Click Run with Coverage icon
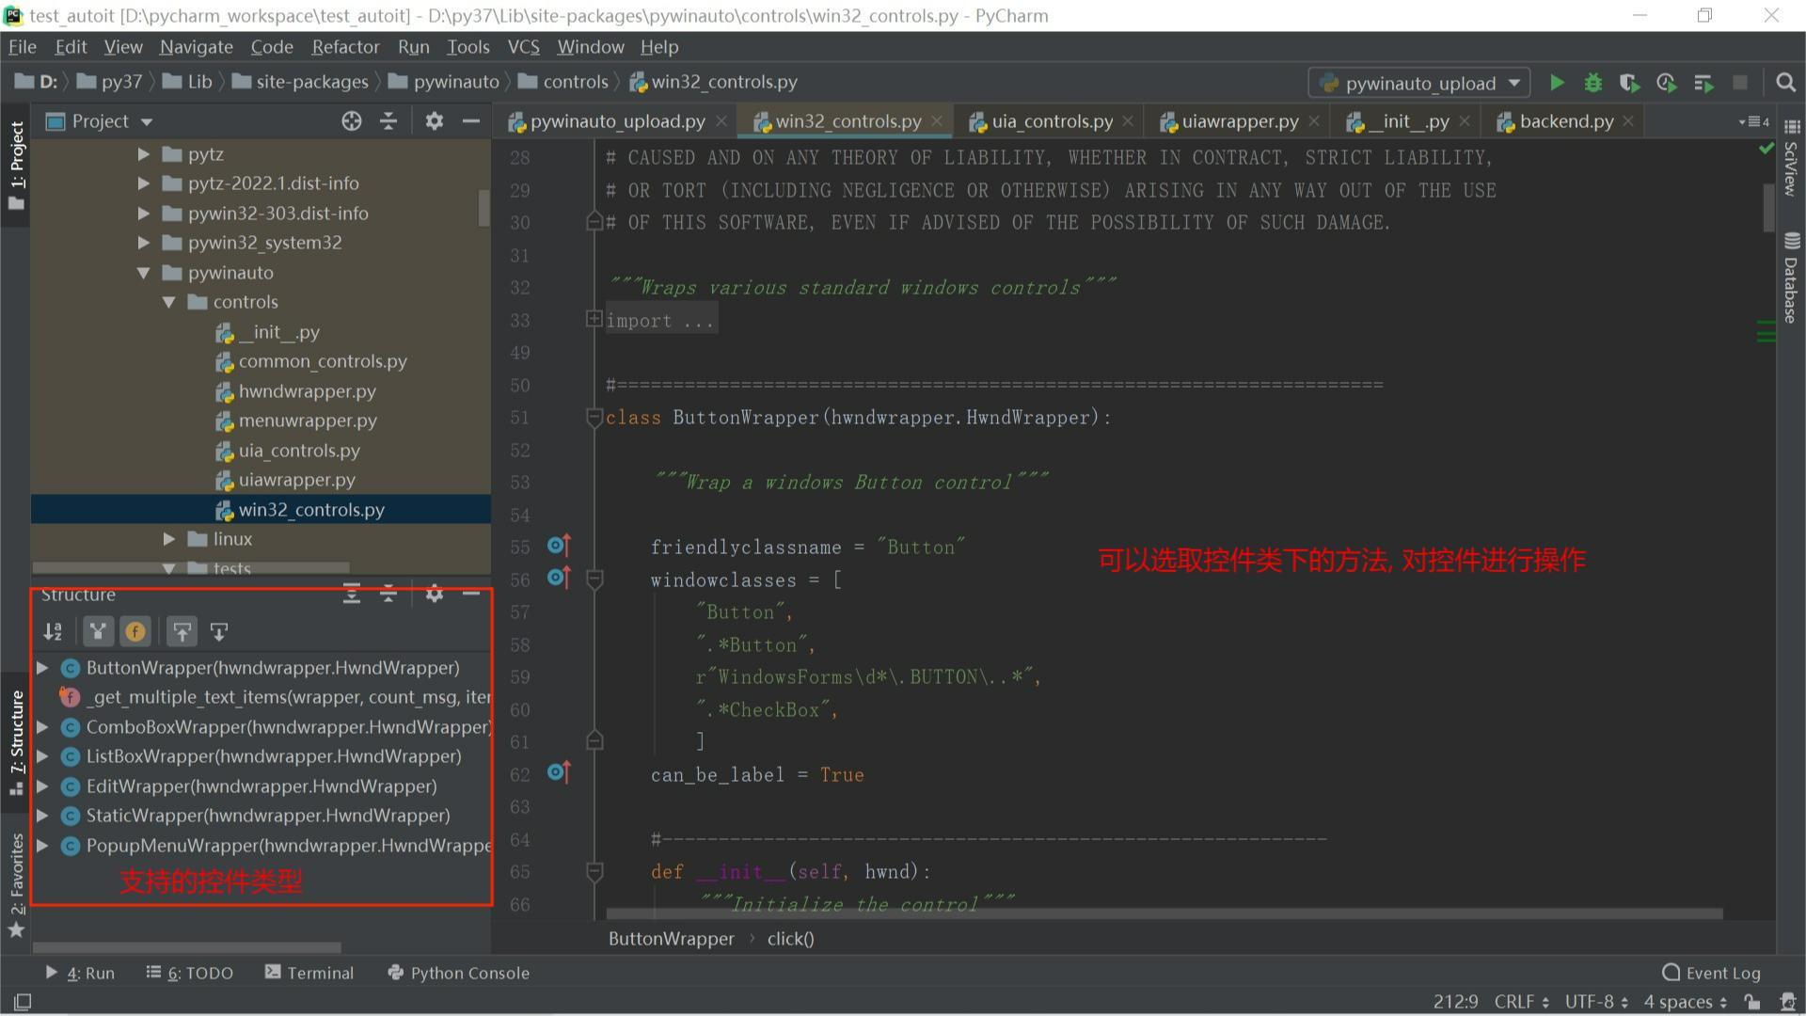The image size is (1806, 1016). (1629, 83)
